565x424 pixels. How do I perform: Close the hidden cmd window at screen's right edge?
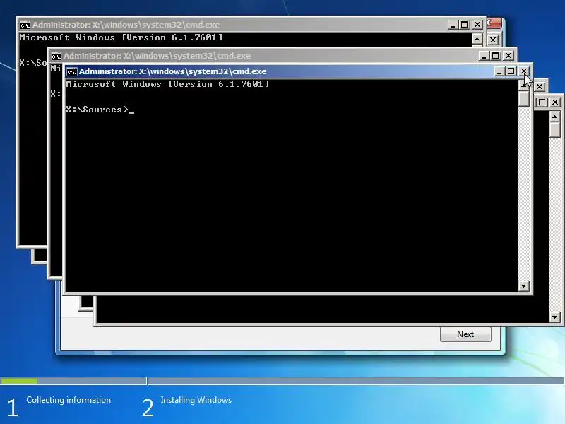pos(555,102)
